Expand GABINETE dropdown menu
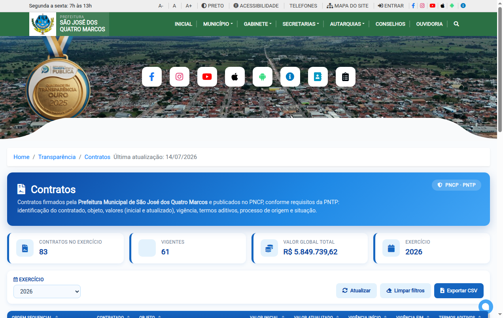Viewport: 503px width, 318px height. (x=257, y=24)
